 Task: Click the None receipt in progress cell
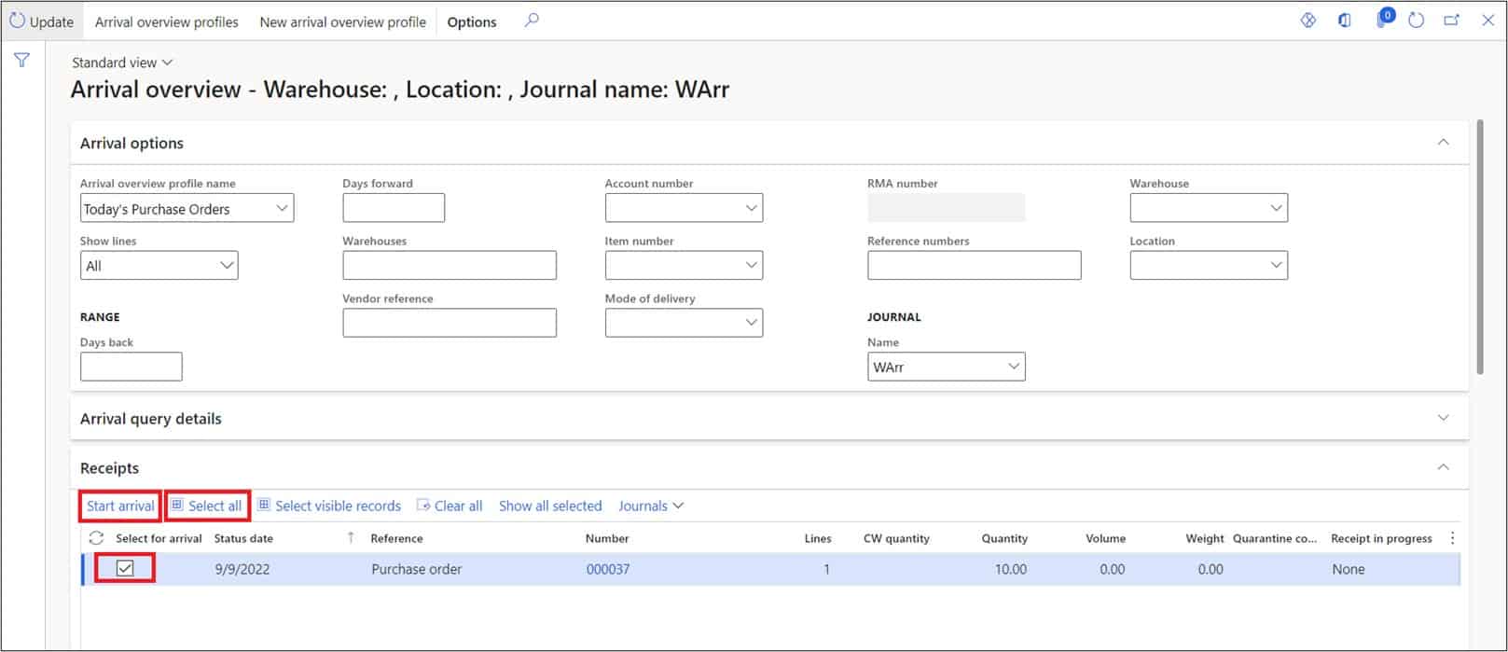[x=1348, y=569]
